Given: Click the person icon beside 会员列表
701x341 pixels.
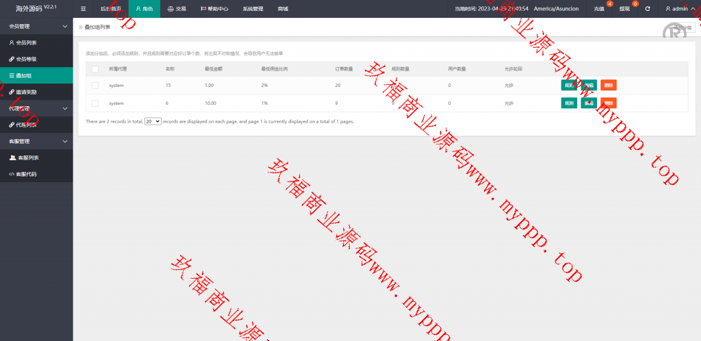Looking at the screenshot, I should [11, 42].
